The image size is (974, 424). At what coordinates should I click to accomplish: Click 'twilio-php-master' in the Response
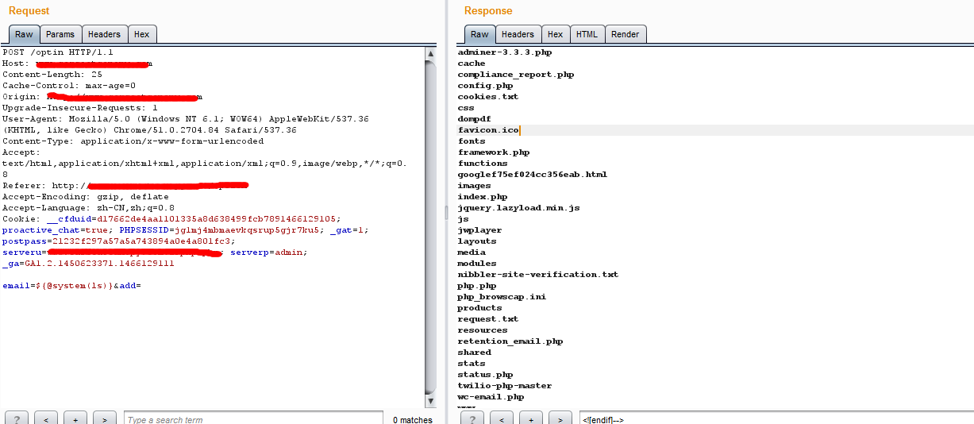point(505,386)
